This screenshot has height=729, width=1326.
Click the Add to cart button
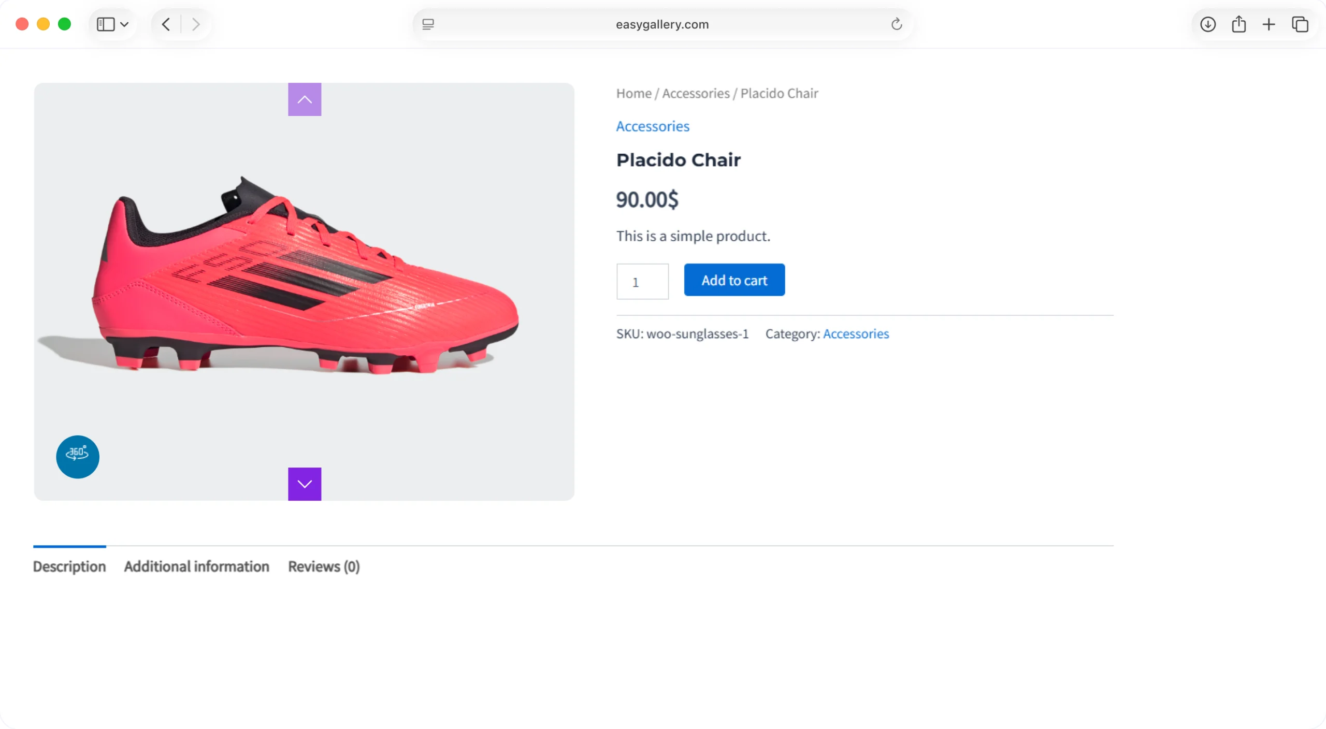(x=734, y=280)
